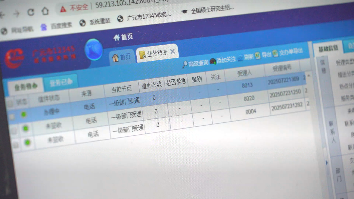Click the round blue avatar icon
The height and width of the screenshot is (199, 354).
click(93, 50)
